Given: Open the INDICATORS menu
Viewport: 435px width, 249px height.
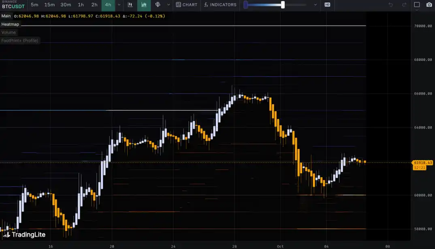Looking at the screenshot, I should pyautogui.click(x=220, y=5).
